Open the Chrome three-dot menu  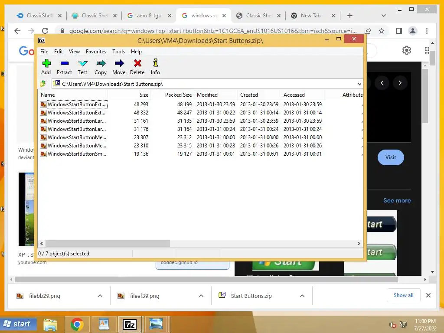(427, 31)
